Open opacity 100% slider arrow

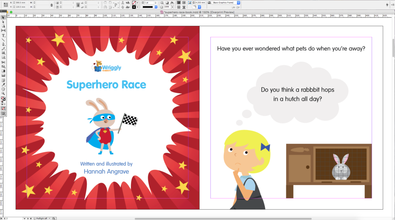[172, 7]
